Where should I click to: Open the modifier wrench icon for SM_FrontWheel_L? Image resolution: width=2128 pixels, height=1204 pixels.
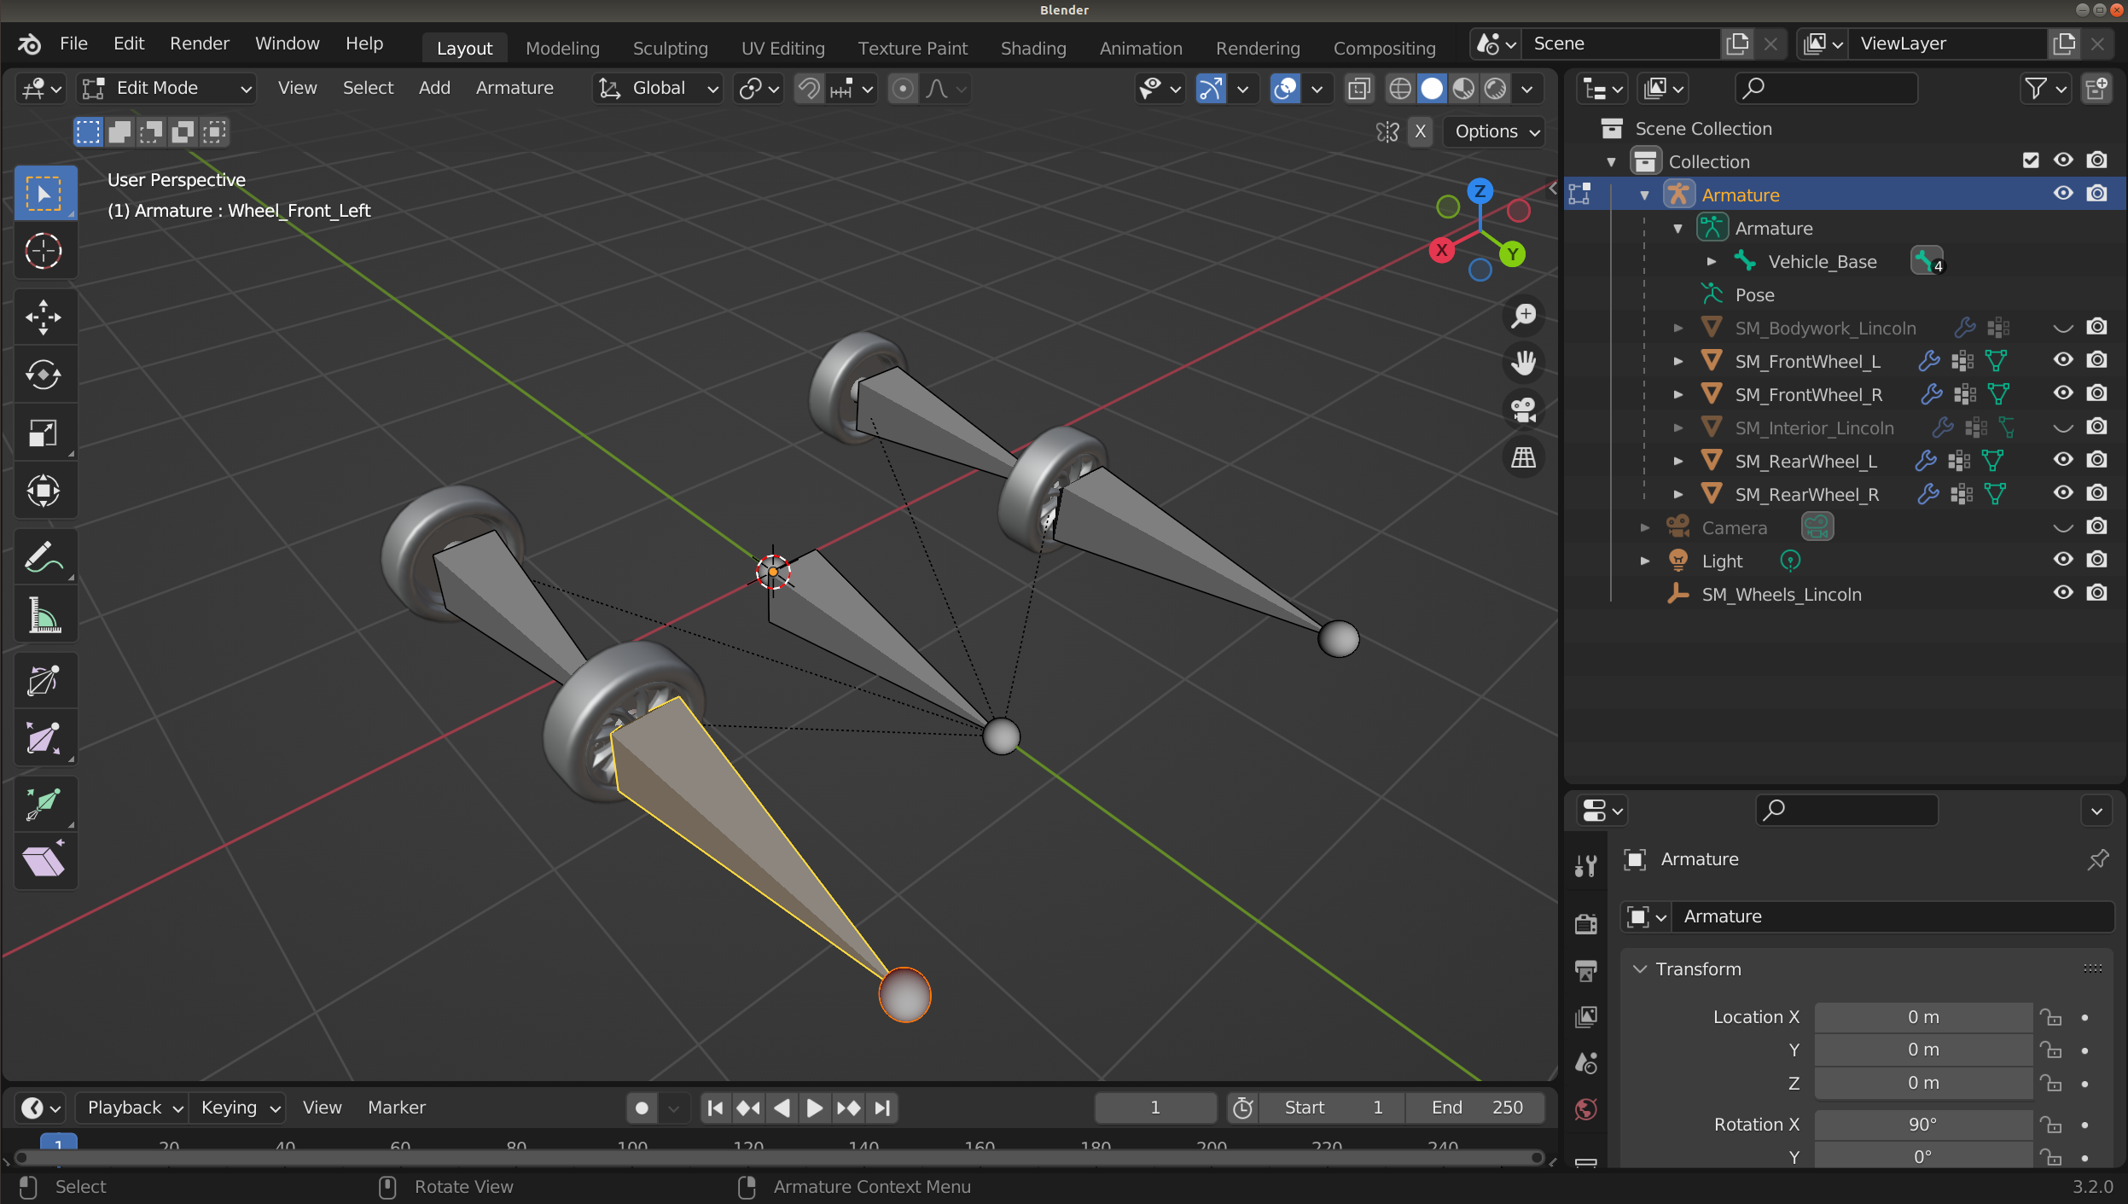1928,361
